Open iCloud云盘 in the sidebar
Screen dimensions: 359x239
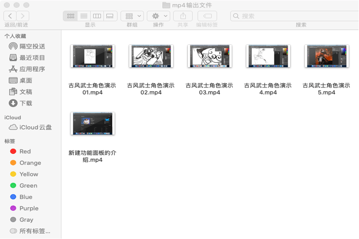point(35,128)
